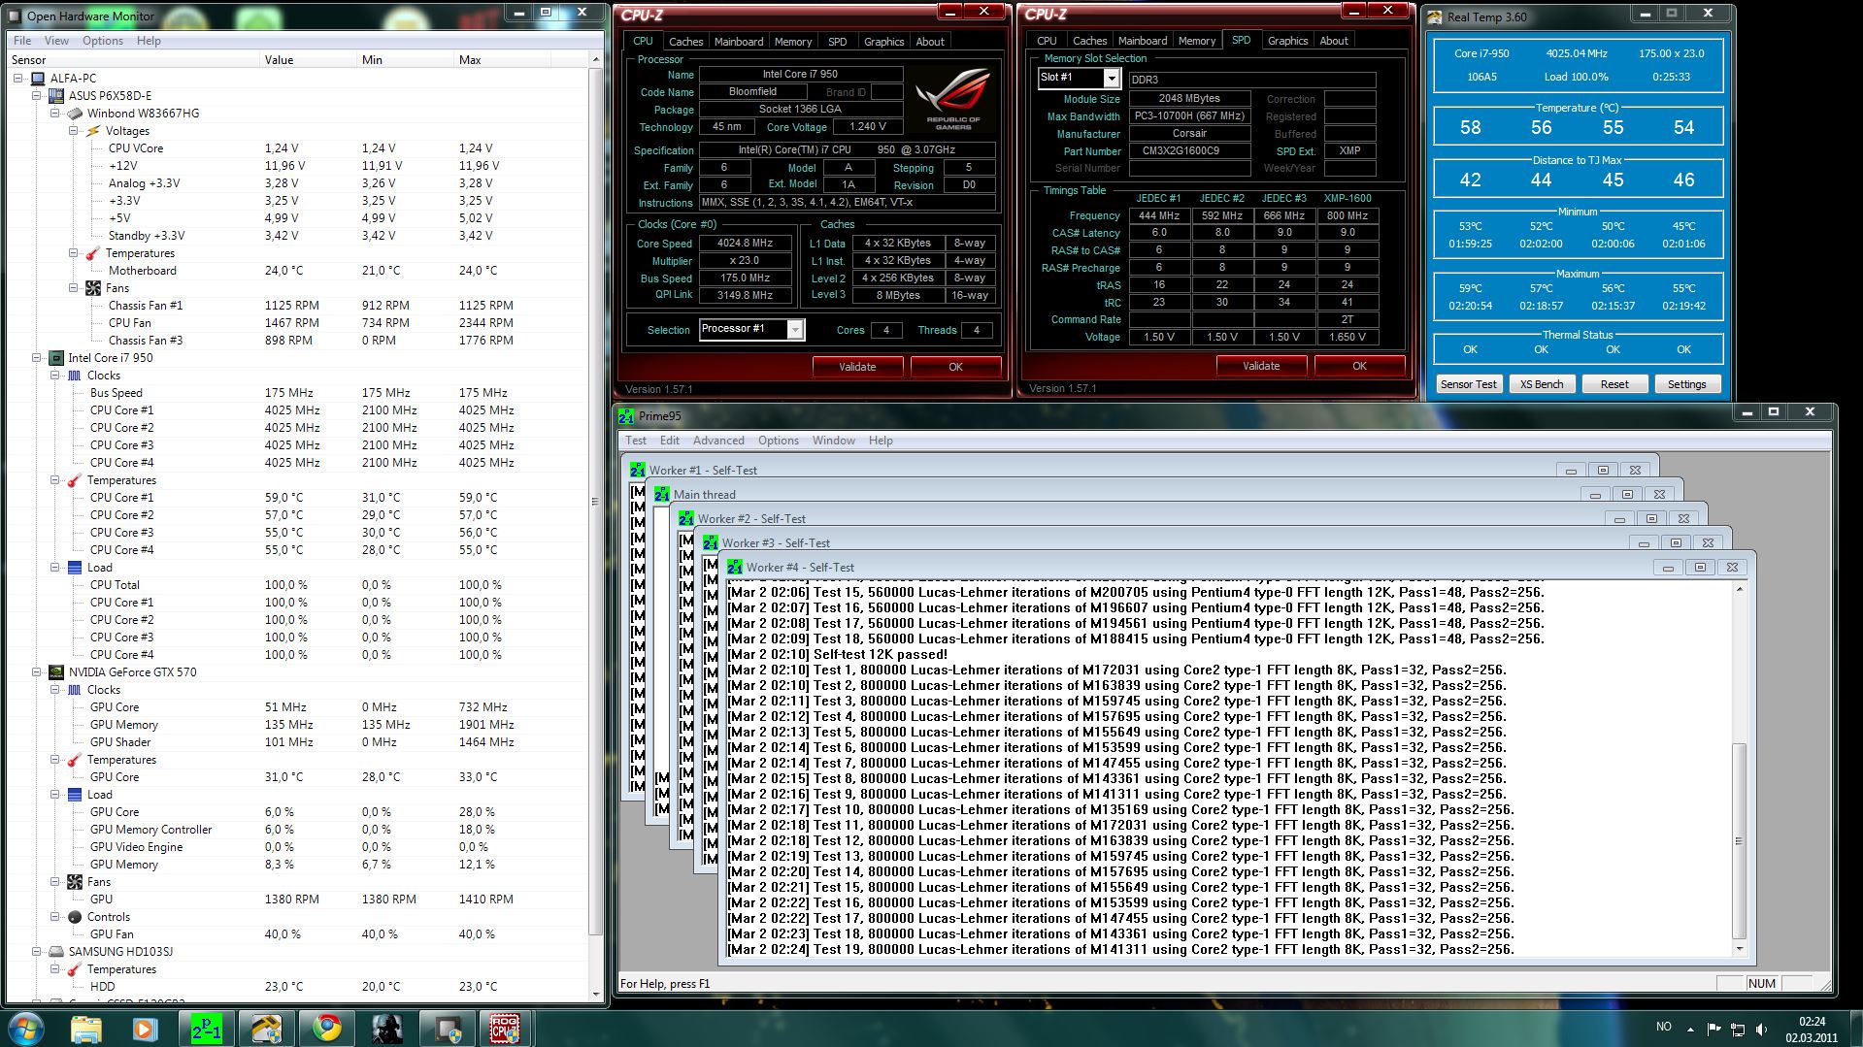
Task: Collapse the Fans group under GTX 570
Action: coord(55,882)
